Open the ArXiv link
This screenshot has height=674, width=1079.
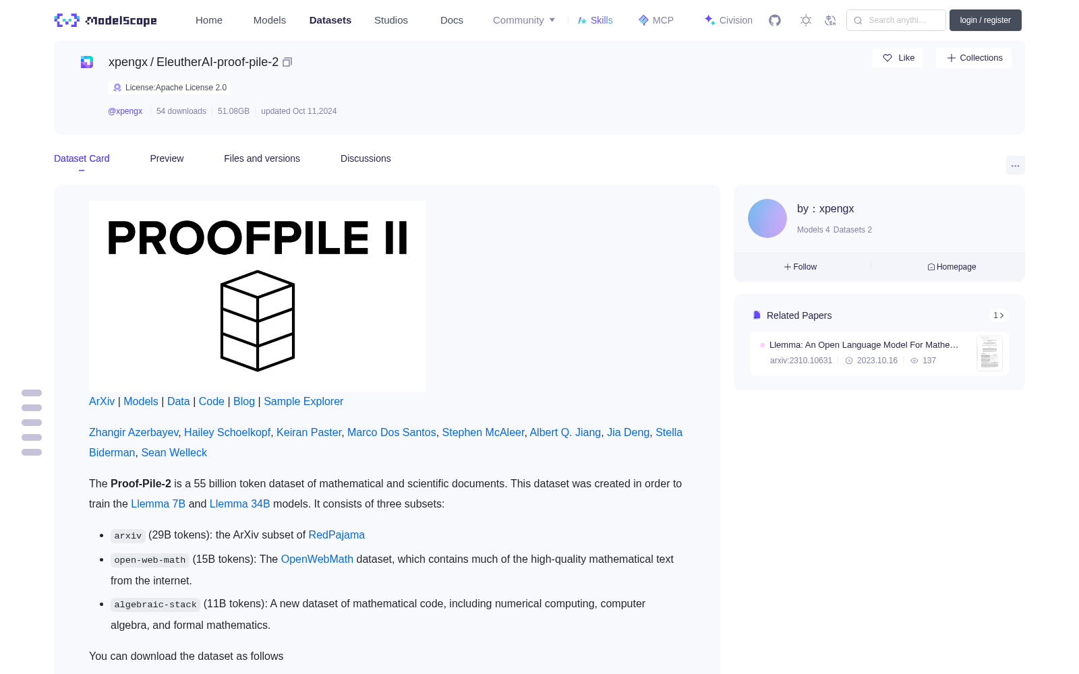click(102, 401)
